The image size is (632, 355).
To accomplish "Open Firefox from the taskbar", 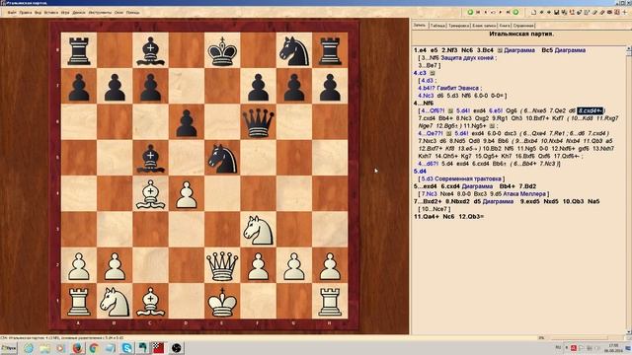I will (x=77, y=348).
